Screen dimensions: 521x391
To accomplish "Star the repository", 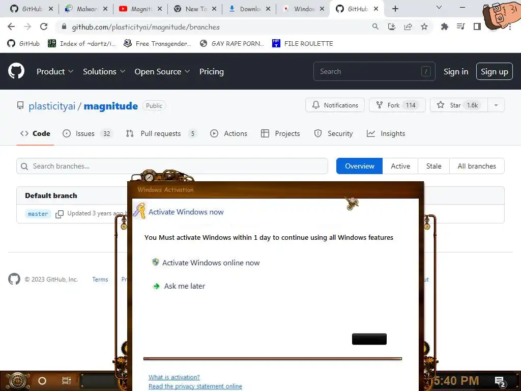I will click(459, 105).
